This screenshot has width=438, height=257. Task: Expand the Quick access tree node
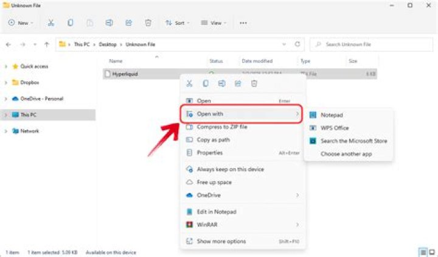click(5, 66)
